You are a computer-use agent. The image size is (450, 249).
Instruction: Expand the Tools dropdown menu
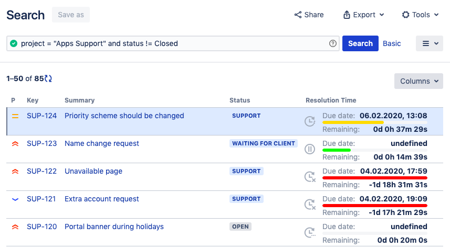(420, 15)
